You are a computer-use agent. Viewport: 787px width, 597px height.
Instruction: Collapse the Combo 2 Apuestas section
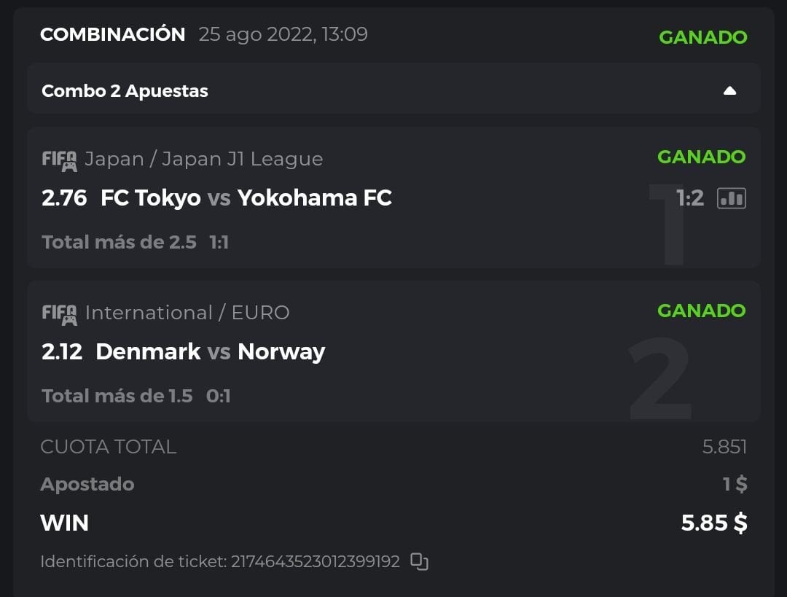click(729, 91)
